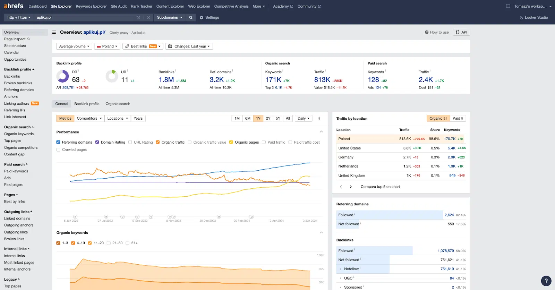
Task: Collapse the Performance section
Action: (x=322, y=132)
